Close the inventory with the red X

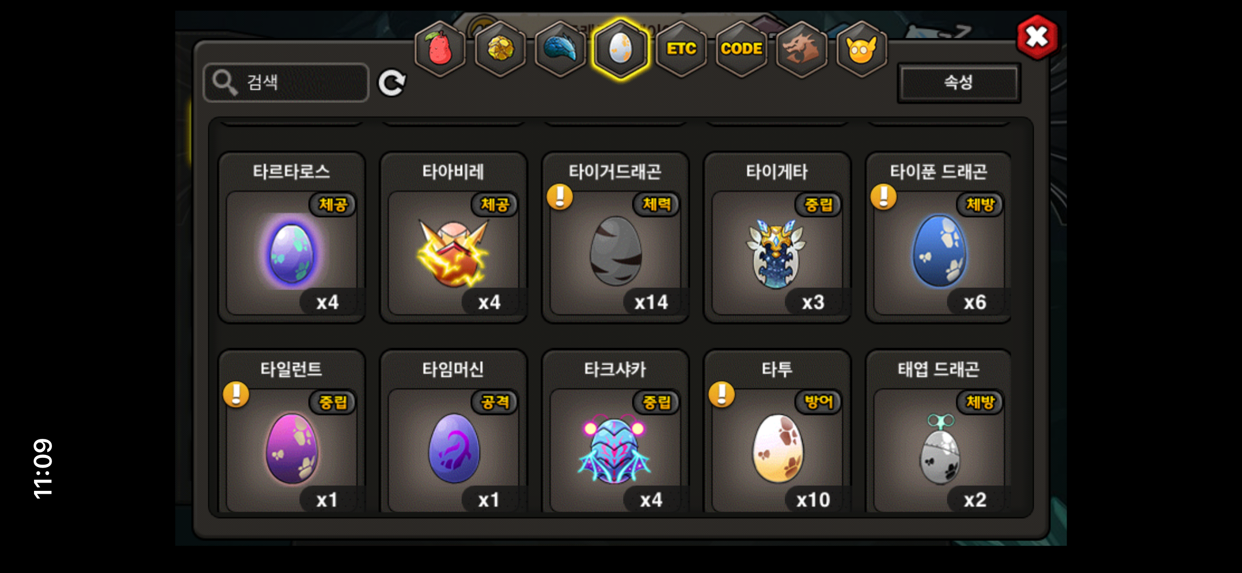[1037, 37]
